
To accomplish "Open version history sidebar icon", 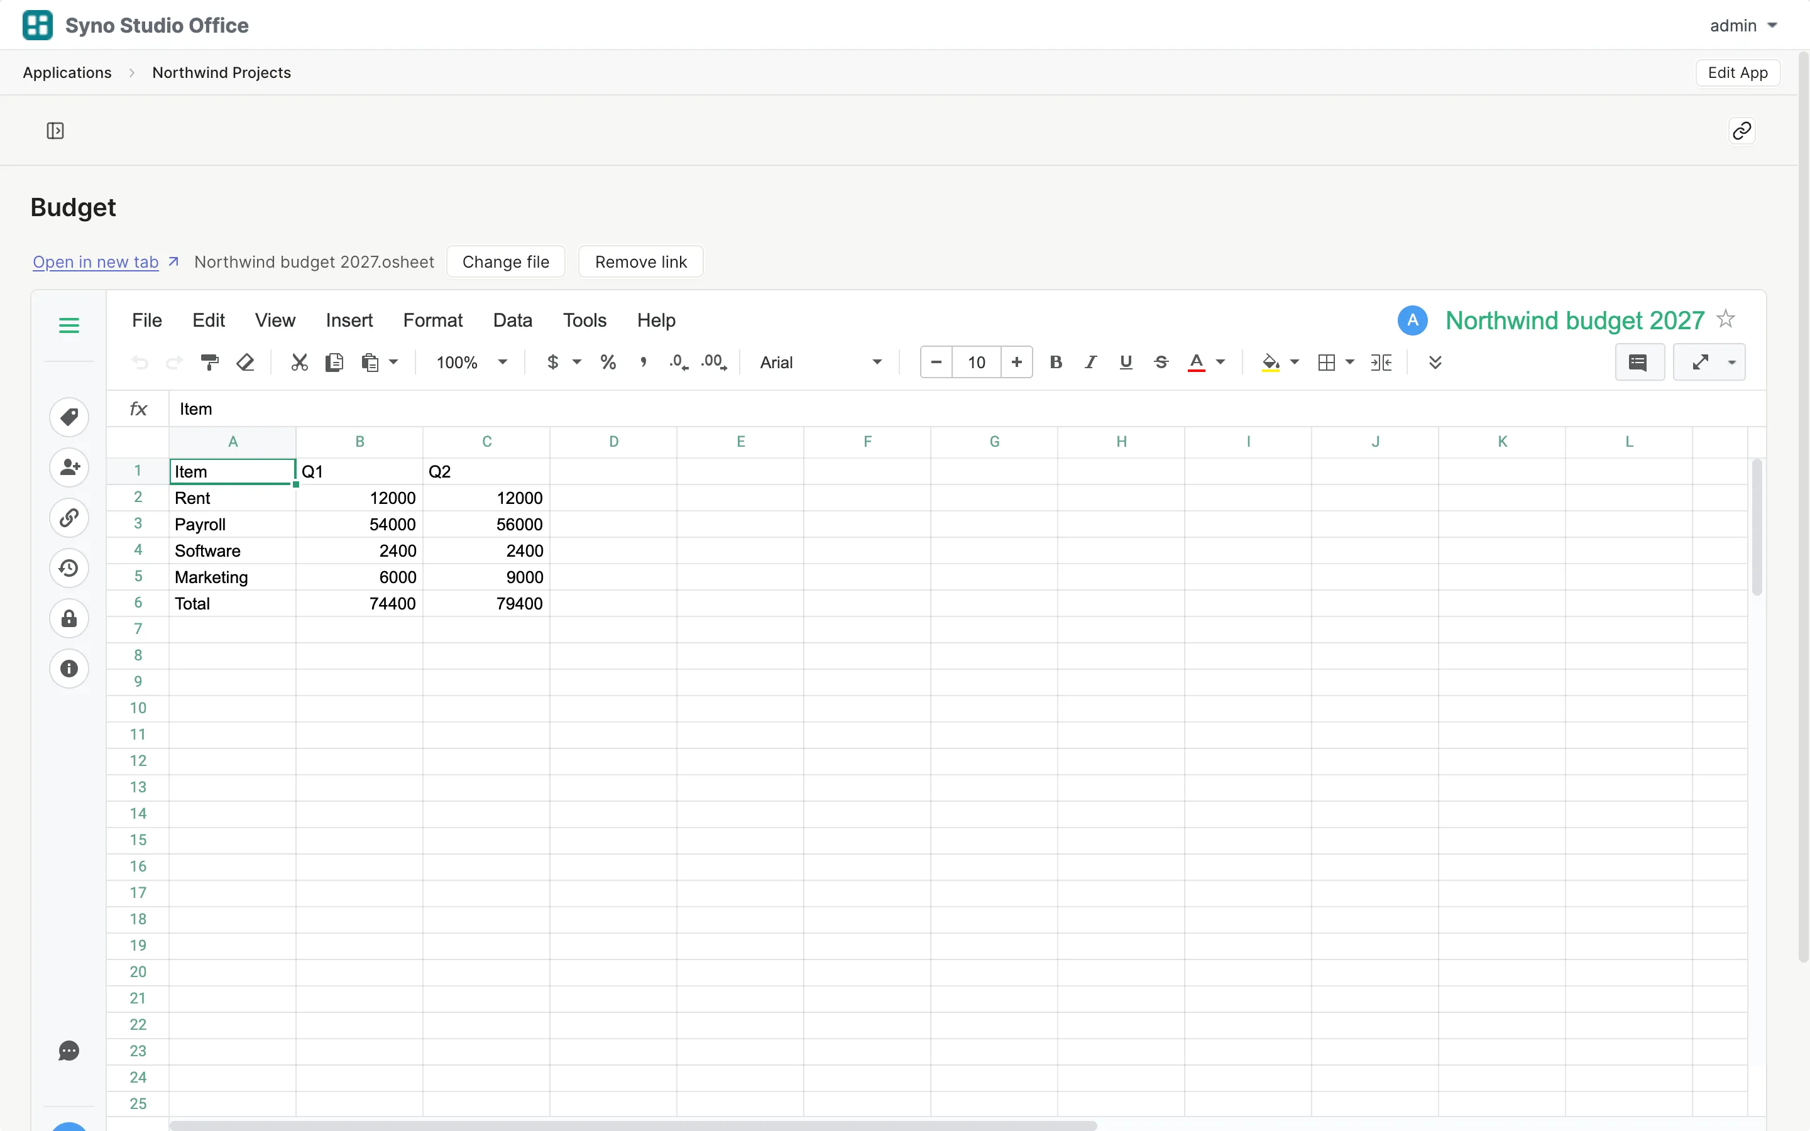I will [x=69, y=569].
